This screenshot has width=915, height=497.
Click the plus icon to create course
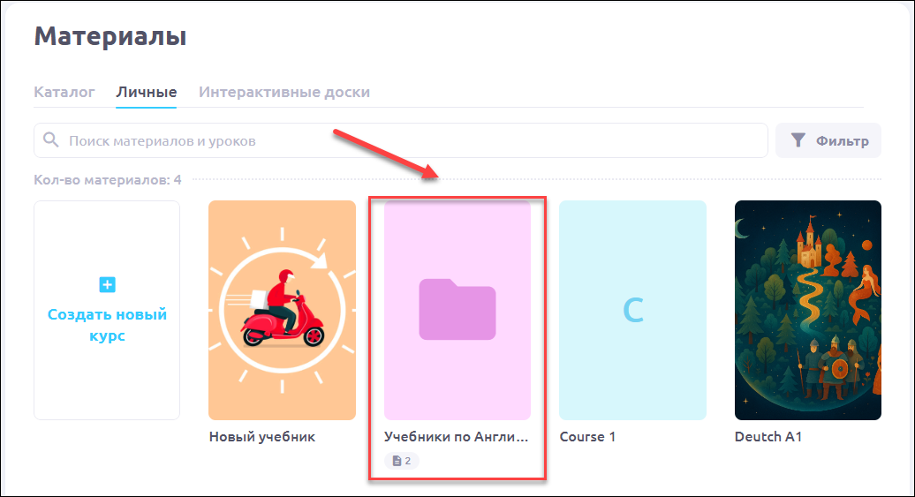tap(107, 284)
